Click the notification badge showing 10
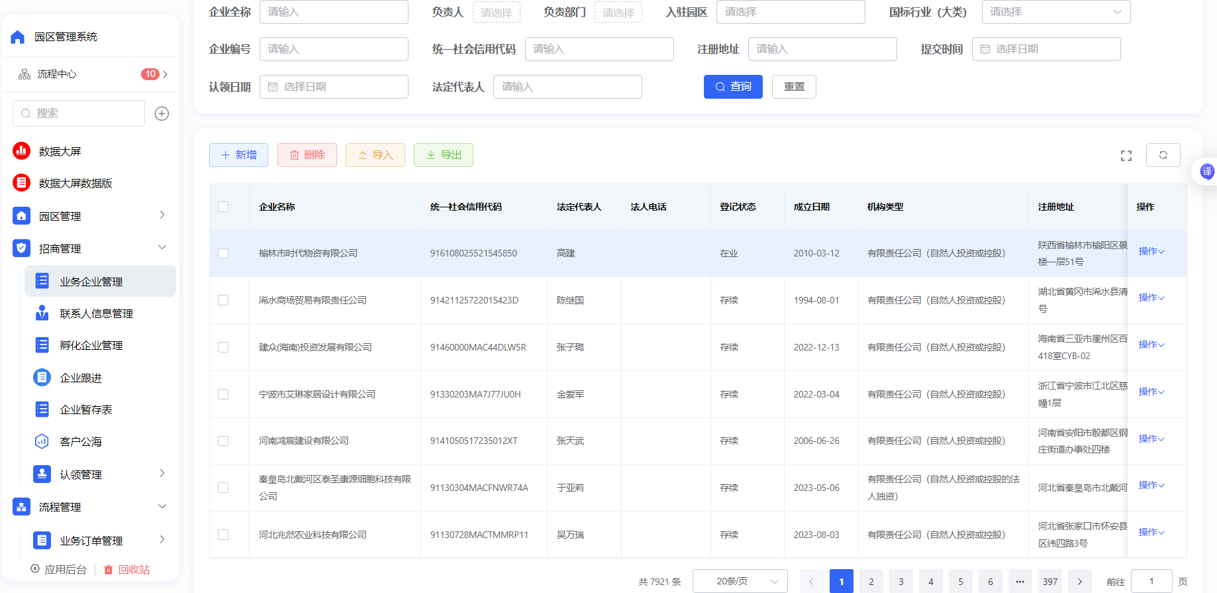Screen dimensions: 1217x593 coord(150,74)
